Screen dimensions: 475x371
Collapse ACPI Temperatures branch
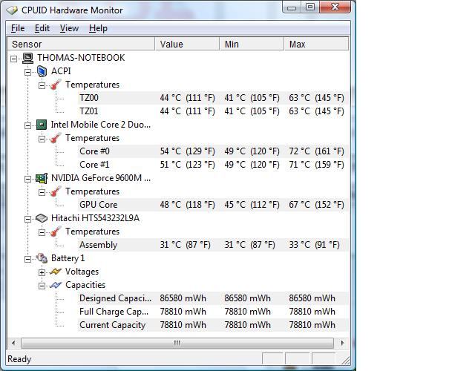pyautogui.click(x=42, y=86)
